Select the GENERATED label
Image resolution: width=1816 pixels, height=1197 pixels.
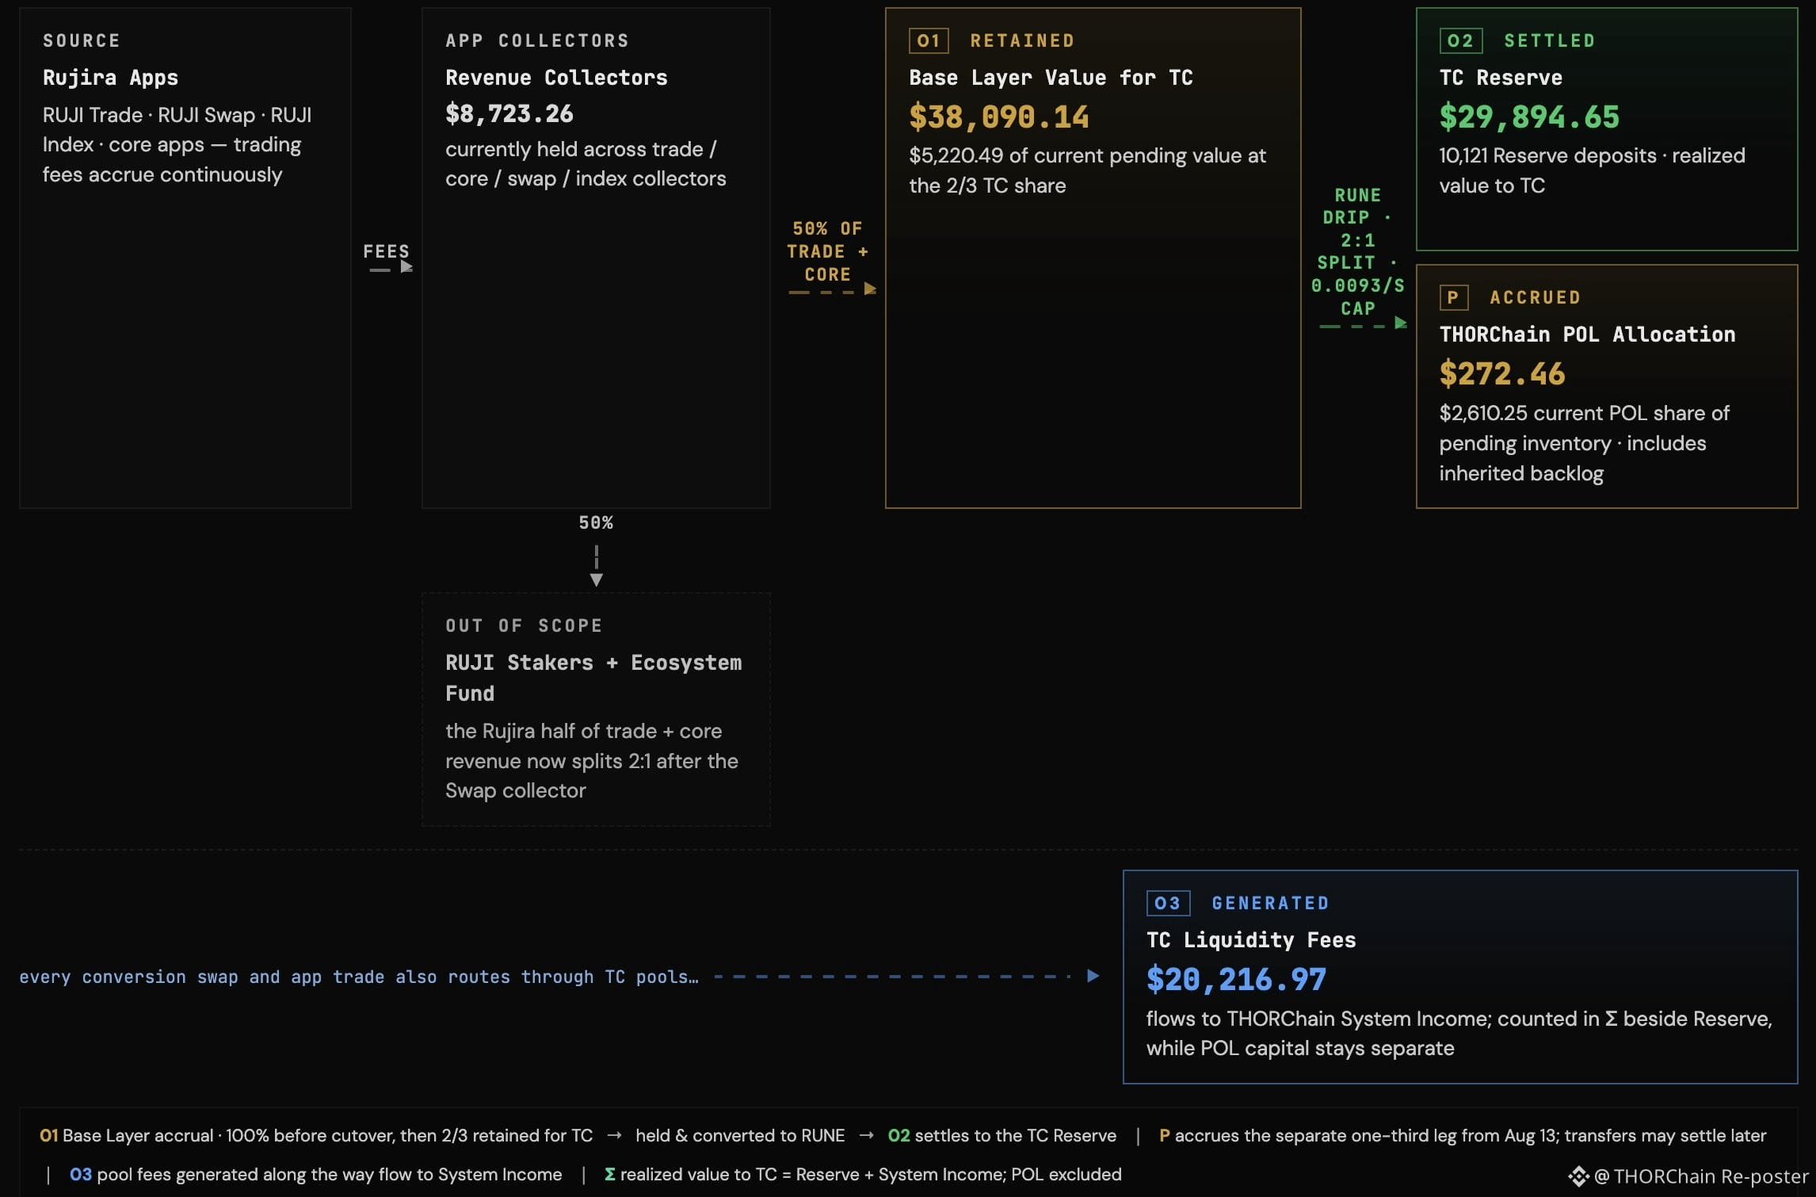[1270, 903]
